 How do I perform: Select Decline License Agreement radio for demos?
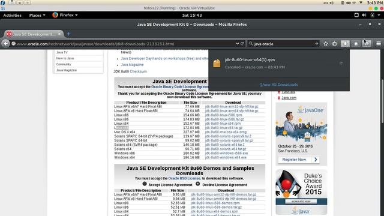(197, 184)
